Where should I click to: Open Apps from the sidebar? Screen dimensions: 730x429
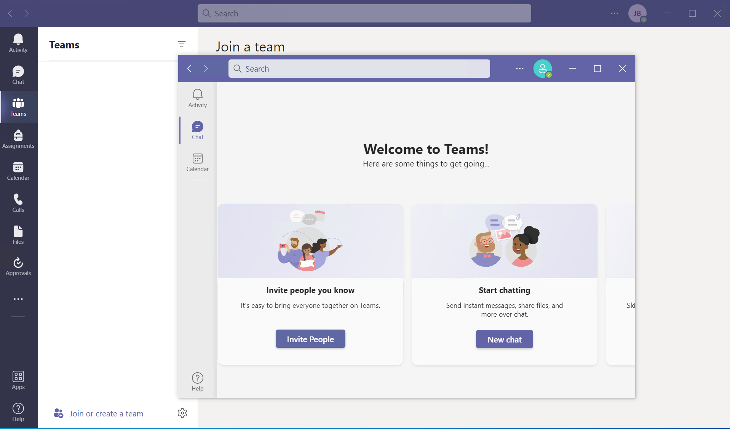(18, 380)
